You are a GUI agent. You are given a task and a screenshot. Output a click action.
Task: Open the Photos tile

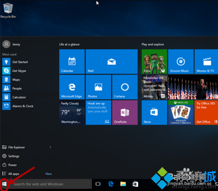coord(99,87)
